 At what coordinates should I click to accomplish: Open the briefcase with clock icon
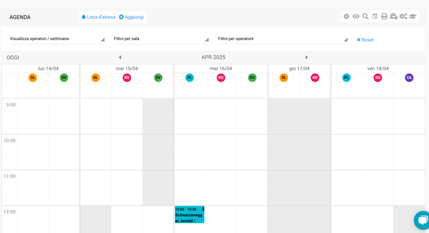click(393, 16)
